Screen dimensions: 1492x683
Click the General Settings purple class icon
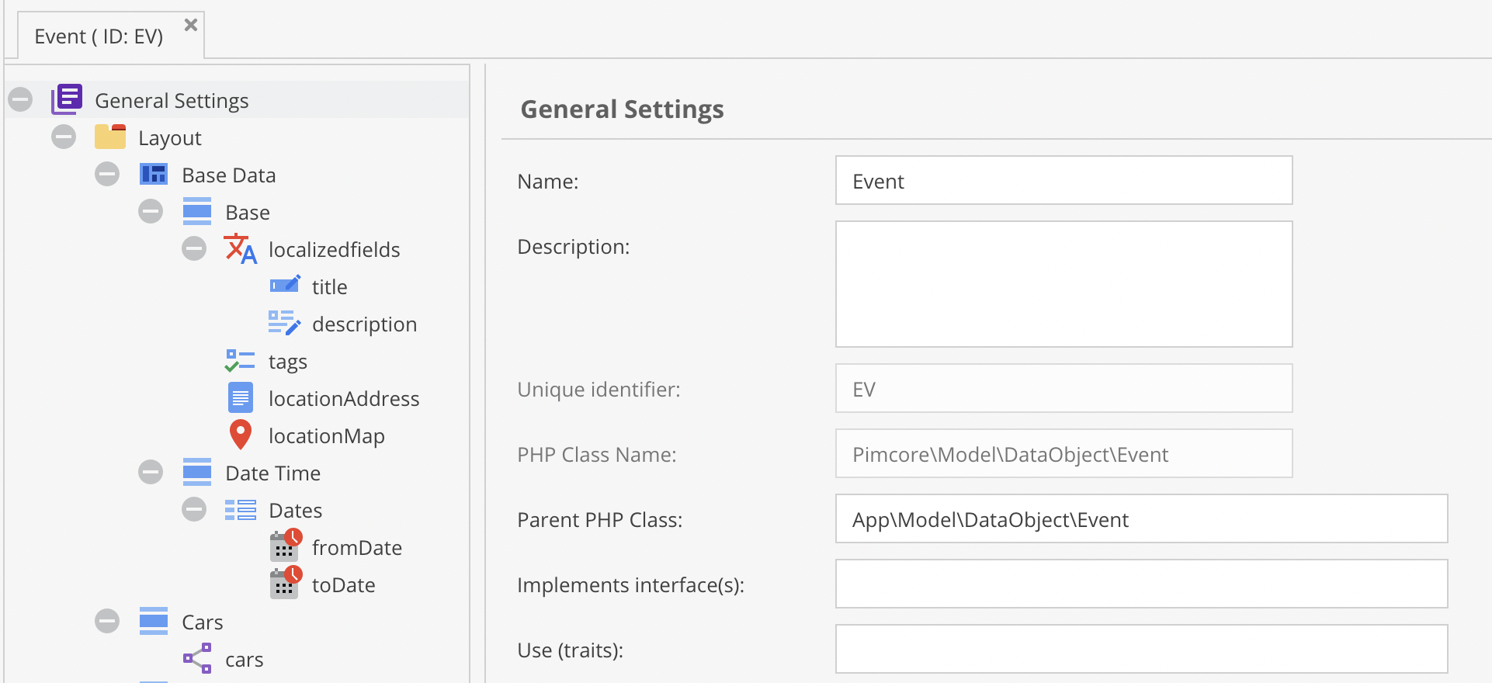click(x=67, y=99)
